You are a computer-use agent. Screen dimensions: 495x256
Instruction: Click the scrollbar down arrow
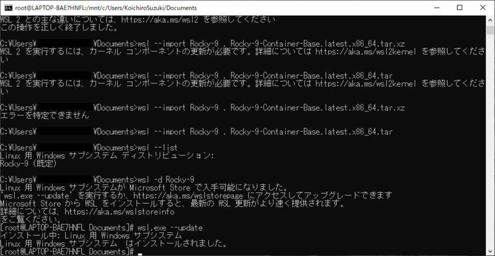point(489,251)
